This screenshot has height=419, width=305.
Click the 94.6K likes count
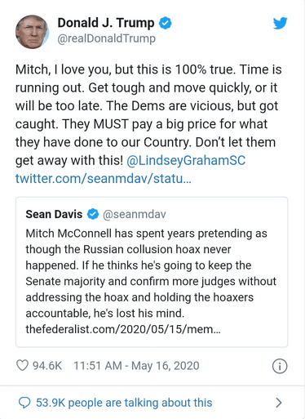[47, 366]
